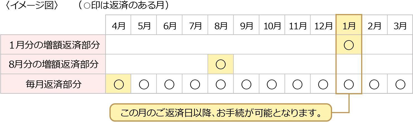Select the 4月 column header

[x=118, y=26]
